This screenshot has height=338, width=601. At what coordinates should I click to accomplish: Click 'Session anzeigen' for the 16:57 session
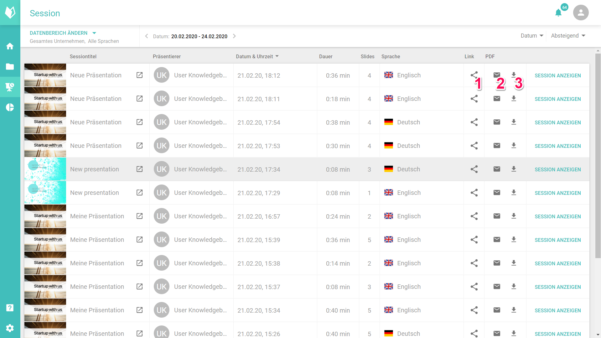[557, 216]
